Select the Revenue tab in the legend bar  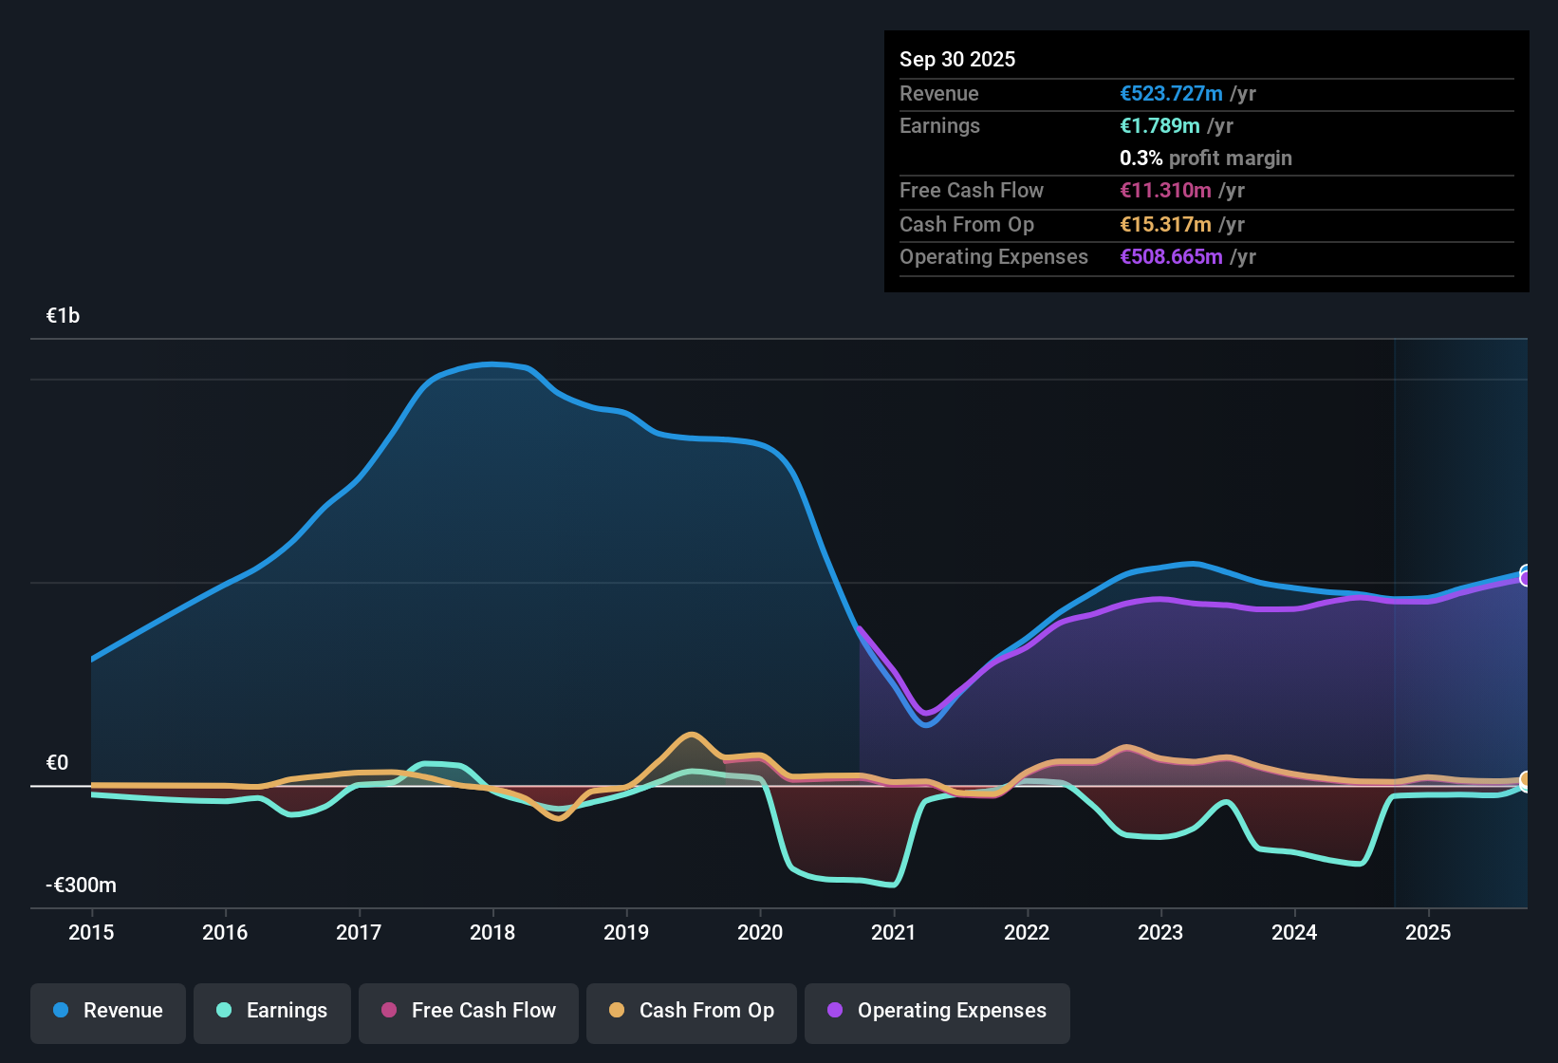[107, 1011]
